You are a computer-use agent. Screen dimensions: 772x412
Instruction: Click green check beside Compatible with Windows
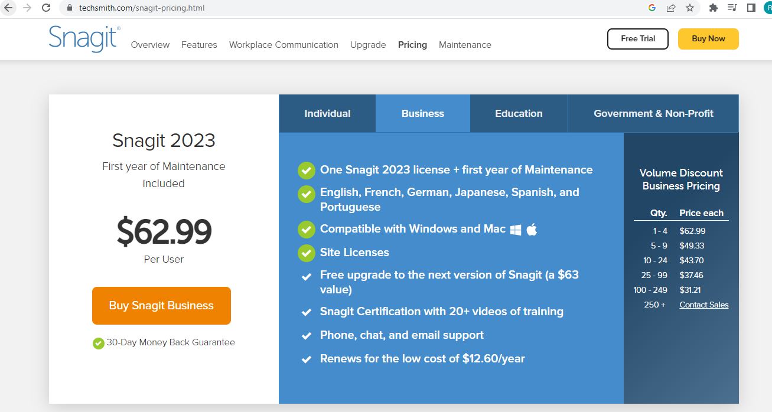306,230
